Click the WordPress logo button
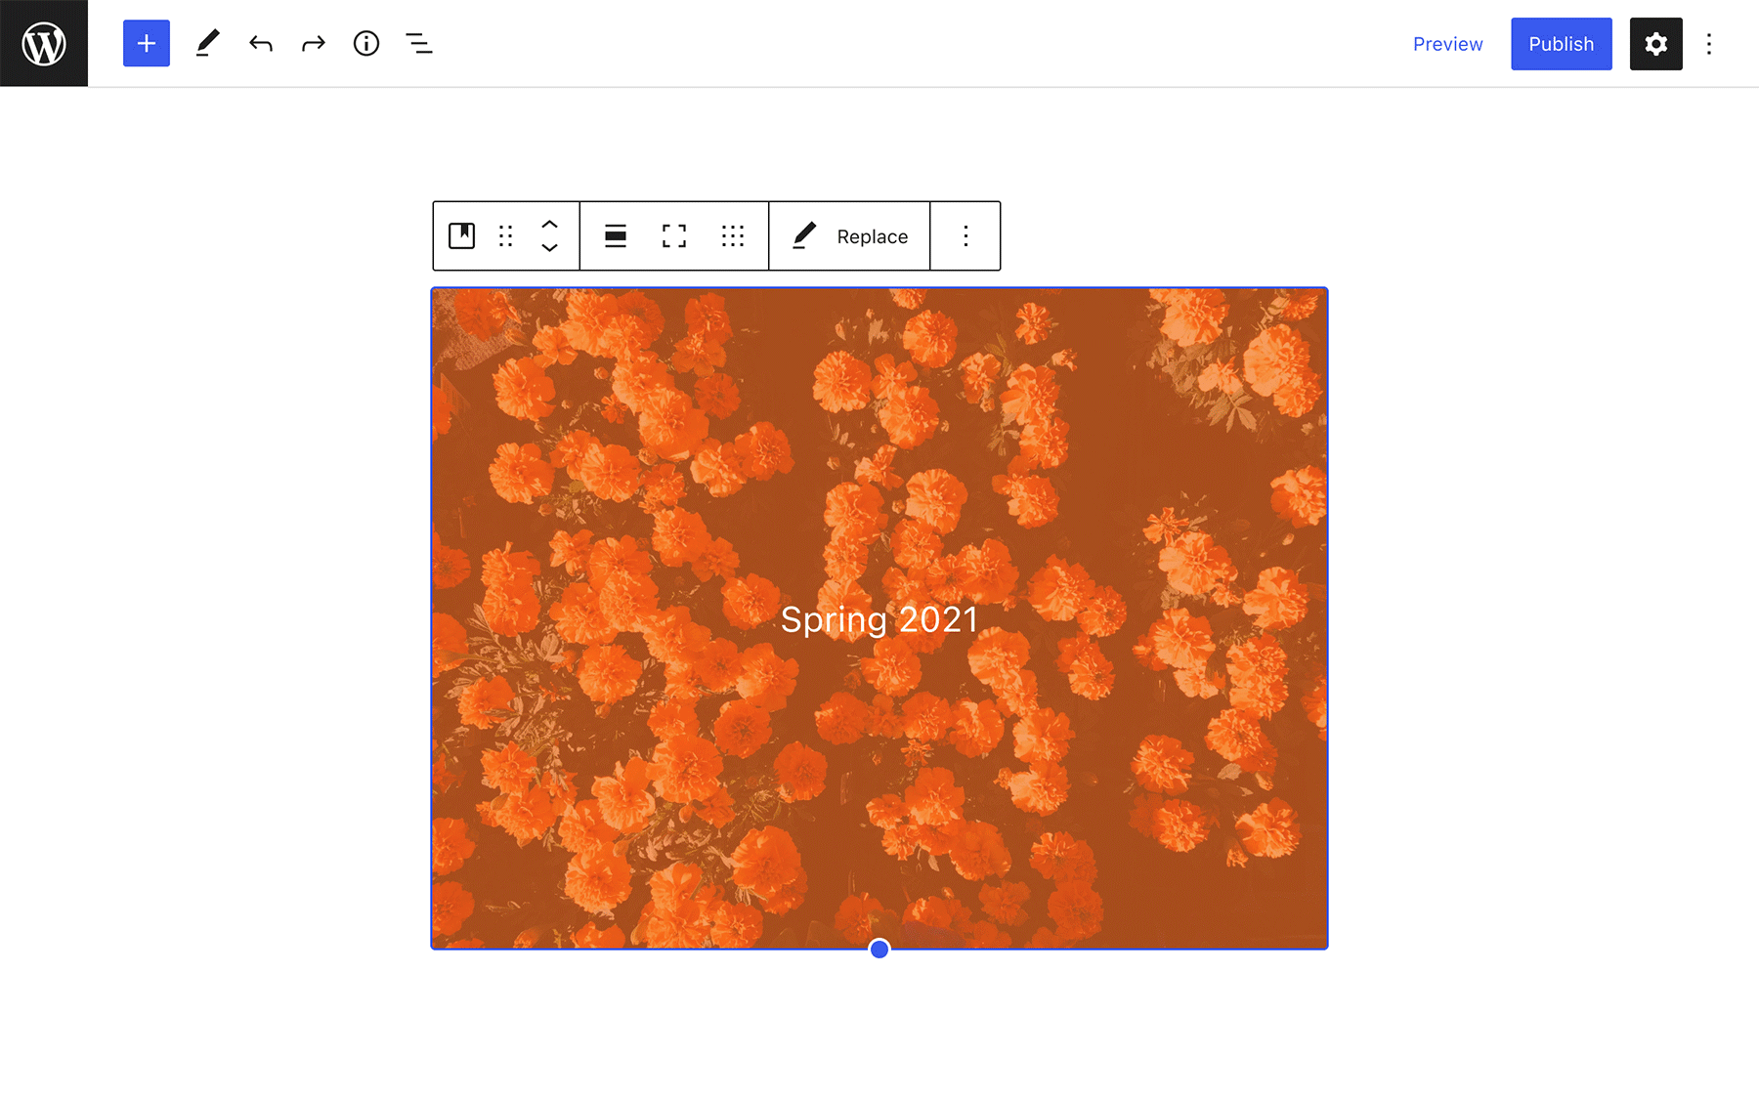 [44, 43]
